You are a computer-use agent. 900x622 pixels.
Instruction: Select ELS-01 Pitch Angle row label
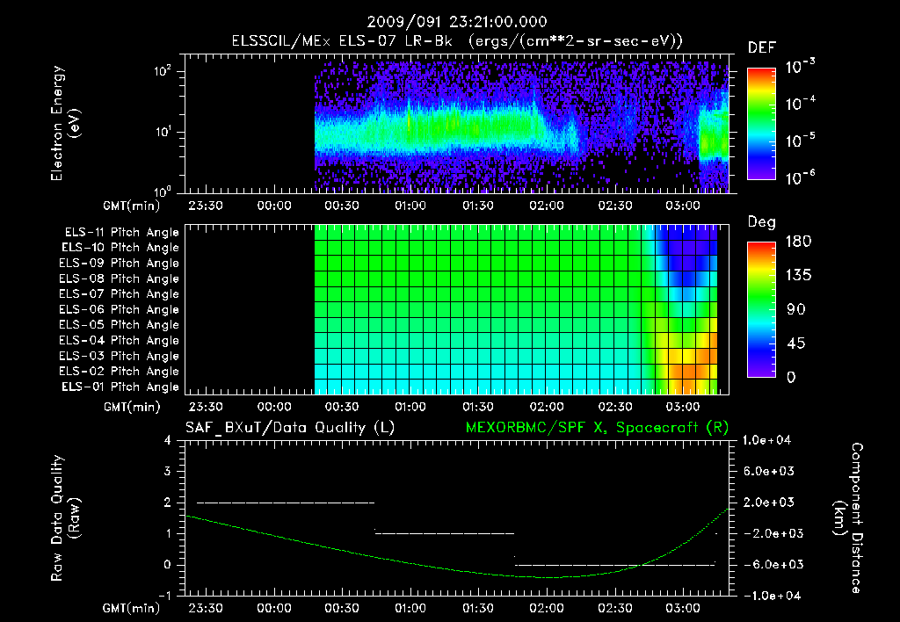coord(120,387)
